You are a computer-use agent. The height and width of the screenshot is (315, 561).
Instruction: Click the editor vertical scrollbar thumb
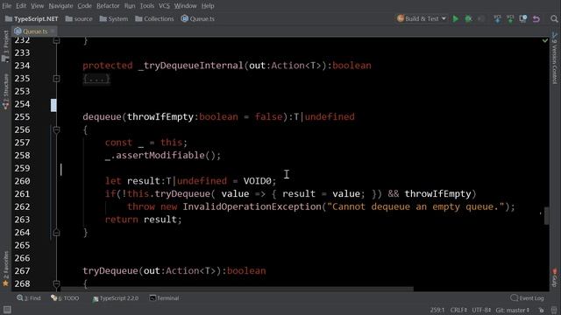(x=546, y=216)
